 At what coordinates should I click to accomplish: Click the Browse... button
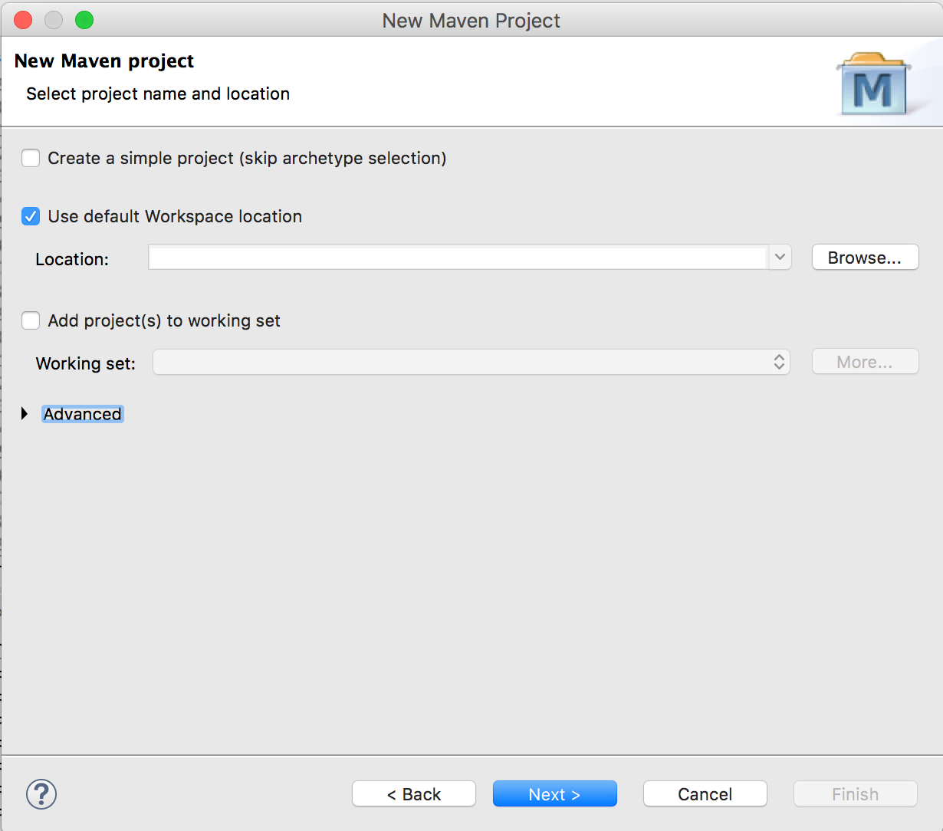tap(865, 258)
